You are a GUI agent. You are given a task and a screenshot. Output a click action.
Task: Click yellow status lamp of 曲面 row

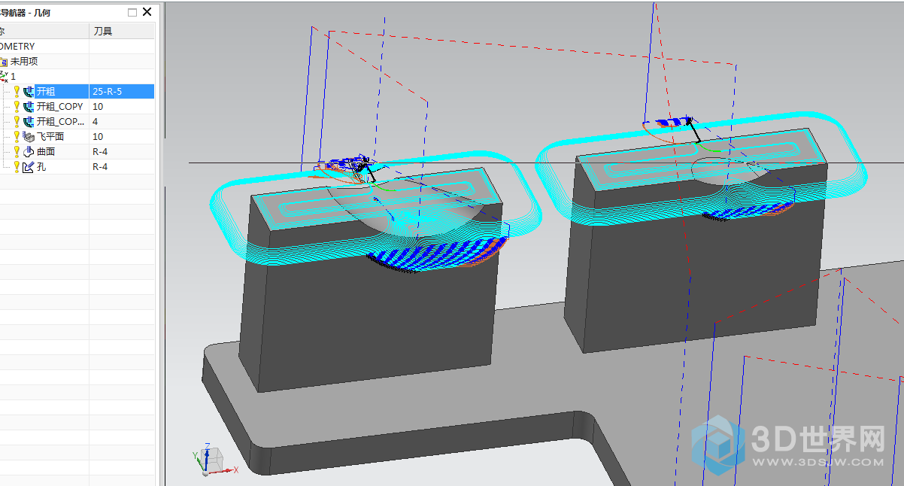coord(17,151)
